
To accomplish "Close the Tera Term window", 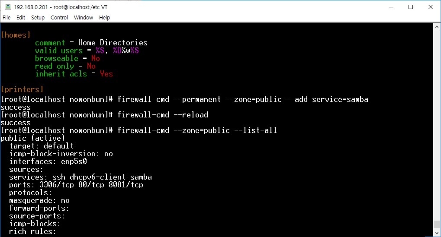I will (x=430, y=7).
